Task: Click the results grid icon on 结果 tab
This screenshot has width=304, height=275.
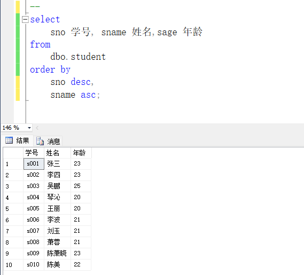Action: [x=9, y=140]
